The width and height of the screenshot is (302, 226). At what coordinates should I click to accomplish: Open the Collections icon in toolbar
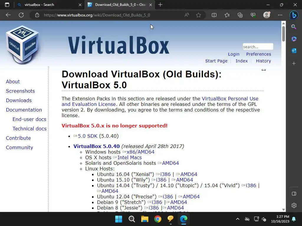pyautogui.click(x=240, y=15)
